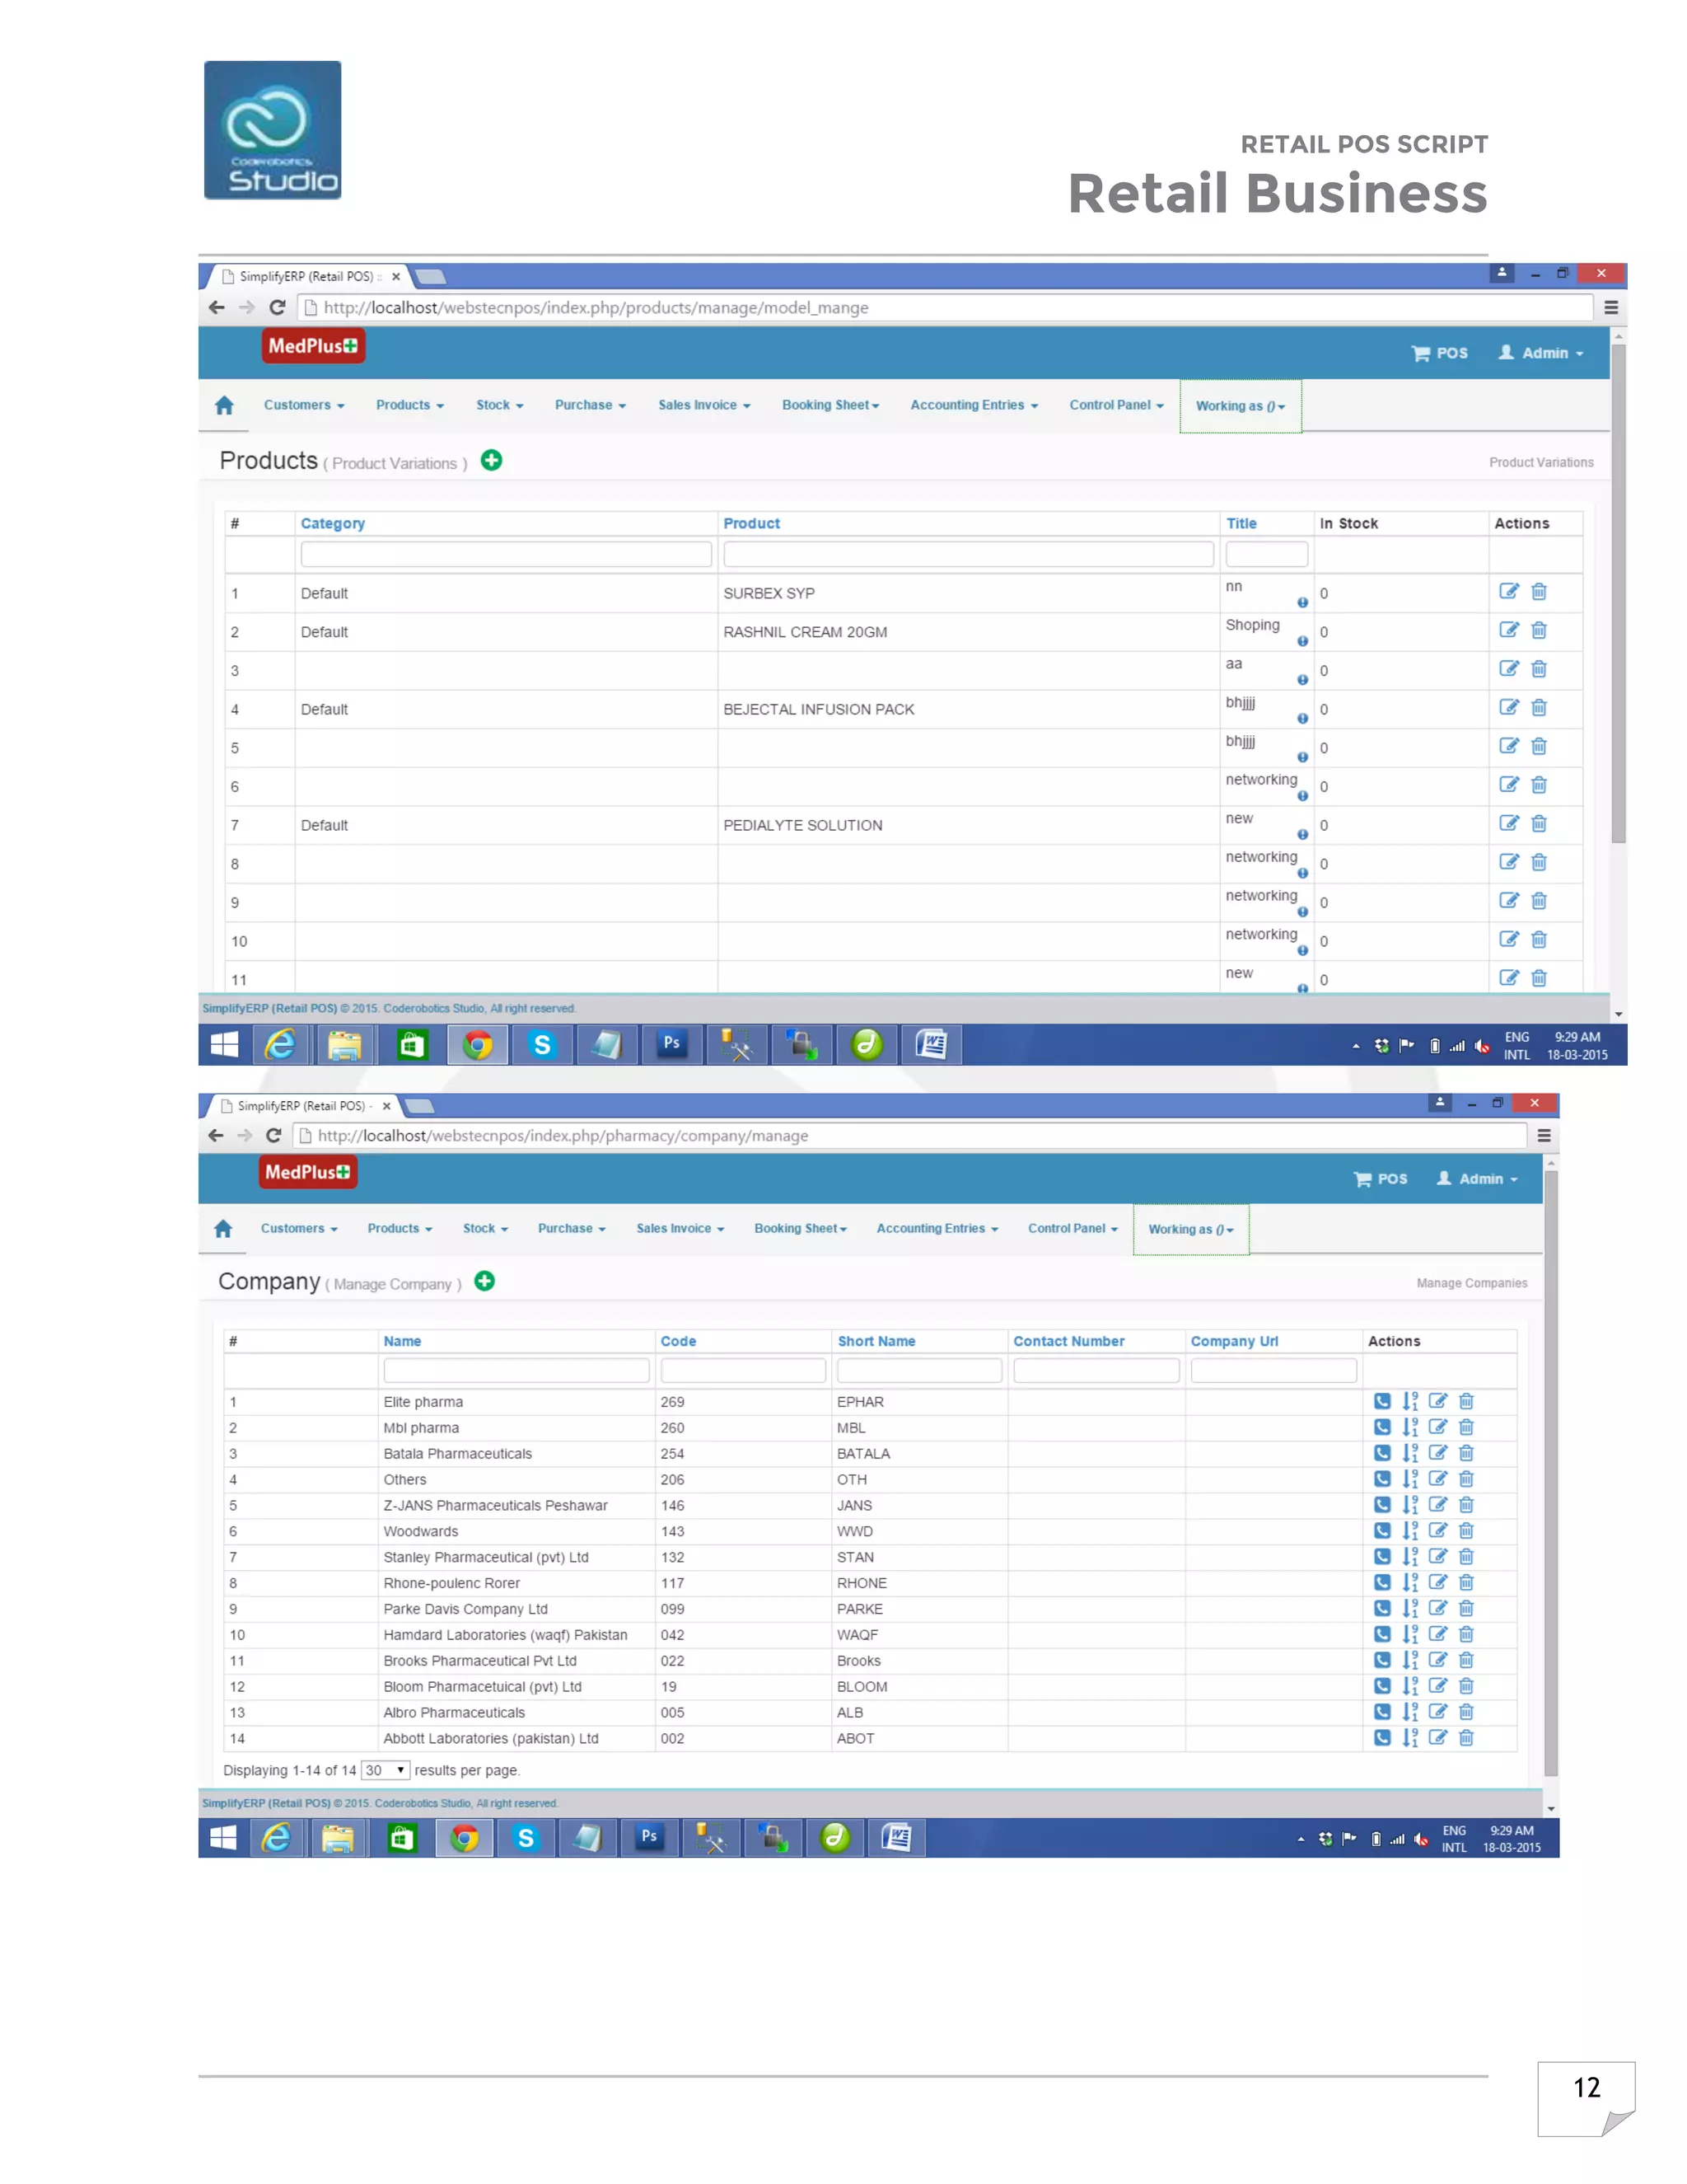The width and height of the screenshot is (1687, 2184).
Task: Delete Abbott Laboratories (pakistan) Ltd row
Action: click(x=1466, y=1737)
